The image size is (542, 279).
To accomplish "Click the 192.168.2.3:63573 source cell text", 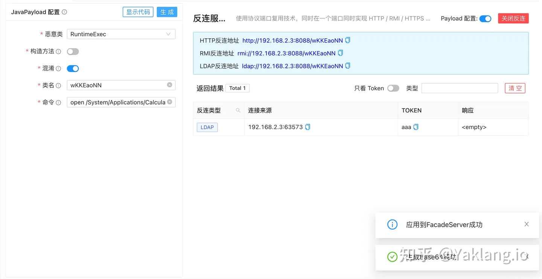I will 276,127.
